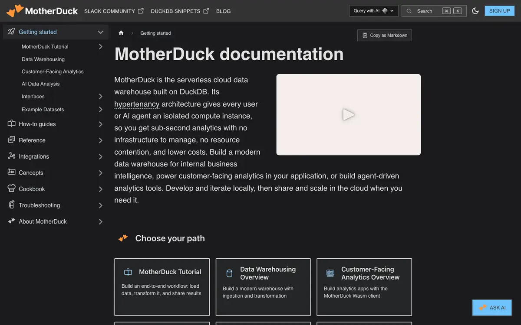This screenshot has height=325, width=521.
Task: Expand the Cookbook chevron
Action: pyautogui.click(x=100, y=189)
